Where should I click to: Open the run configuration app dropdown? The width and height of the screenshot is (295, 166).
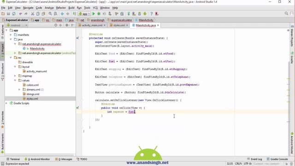point(85,14)
